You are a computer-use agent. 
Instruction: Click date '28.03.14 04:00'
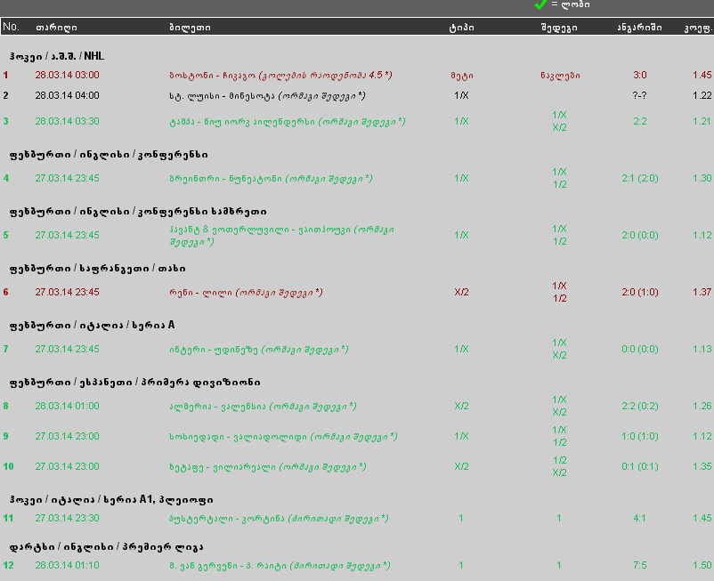tap(67, 95)
